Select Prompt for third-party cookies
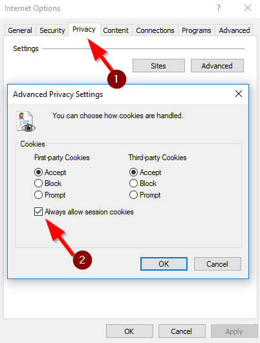 pos(133,194)
